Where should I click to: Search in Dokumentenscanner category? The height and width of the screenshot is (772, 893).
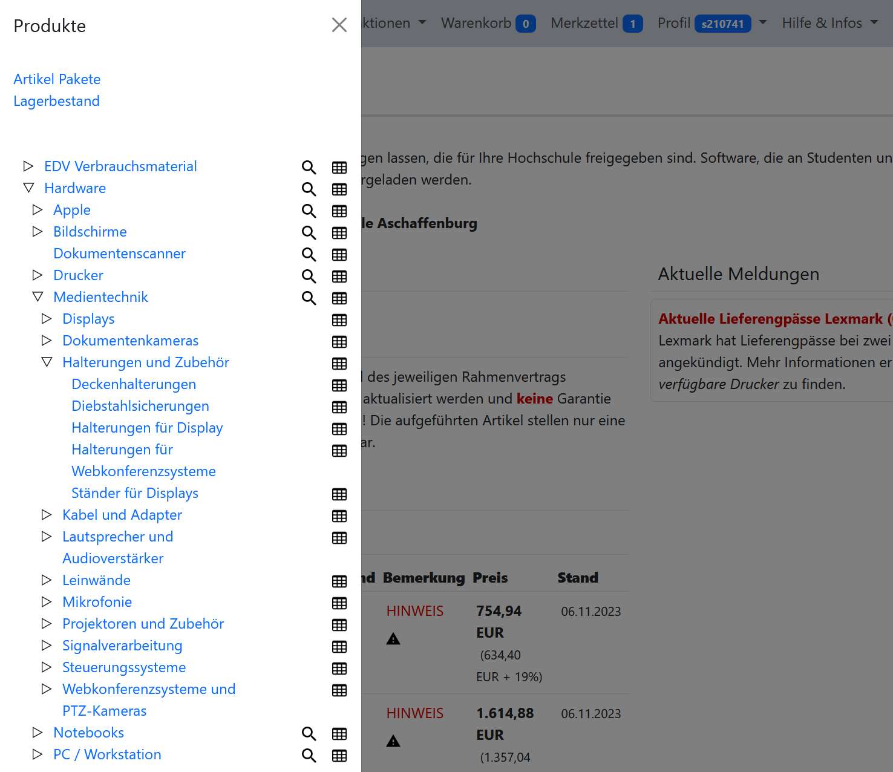coord(309,255)
